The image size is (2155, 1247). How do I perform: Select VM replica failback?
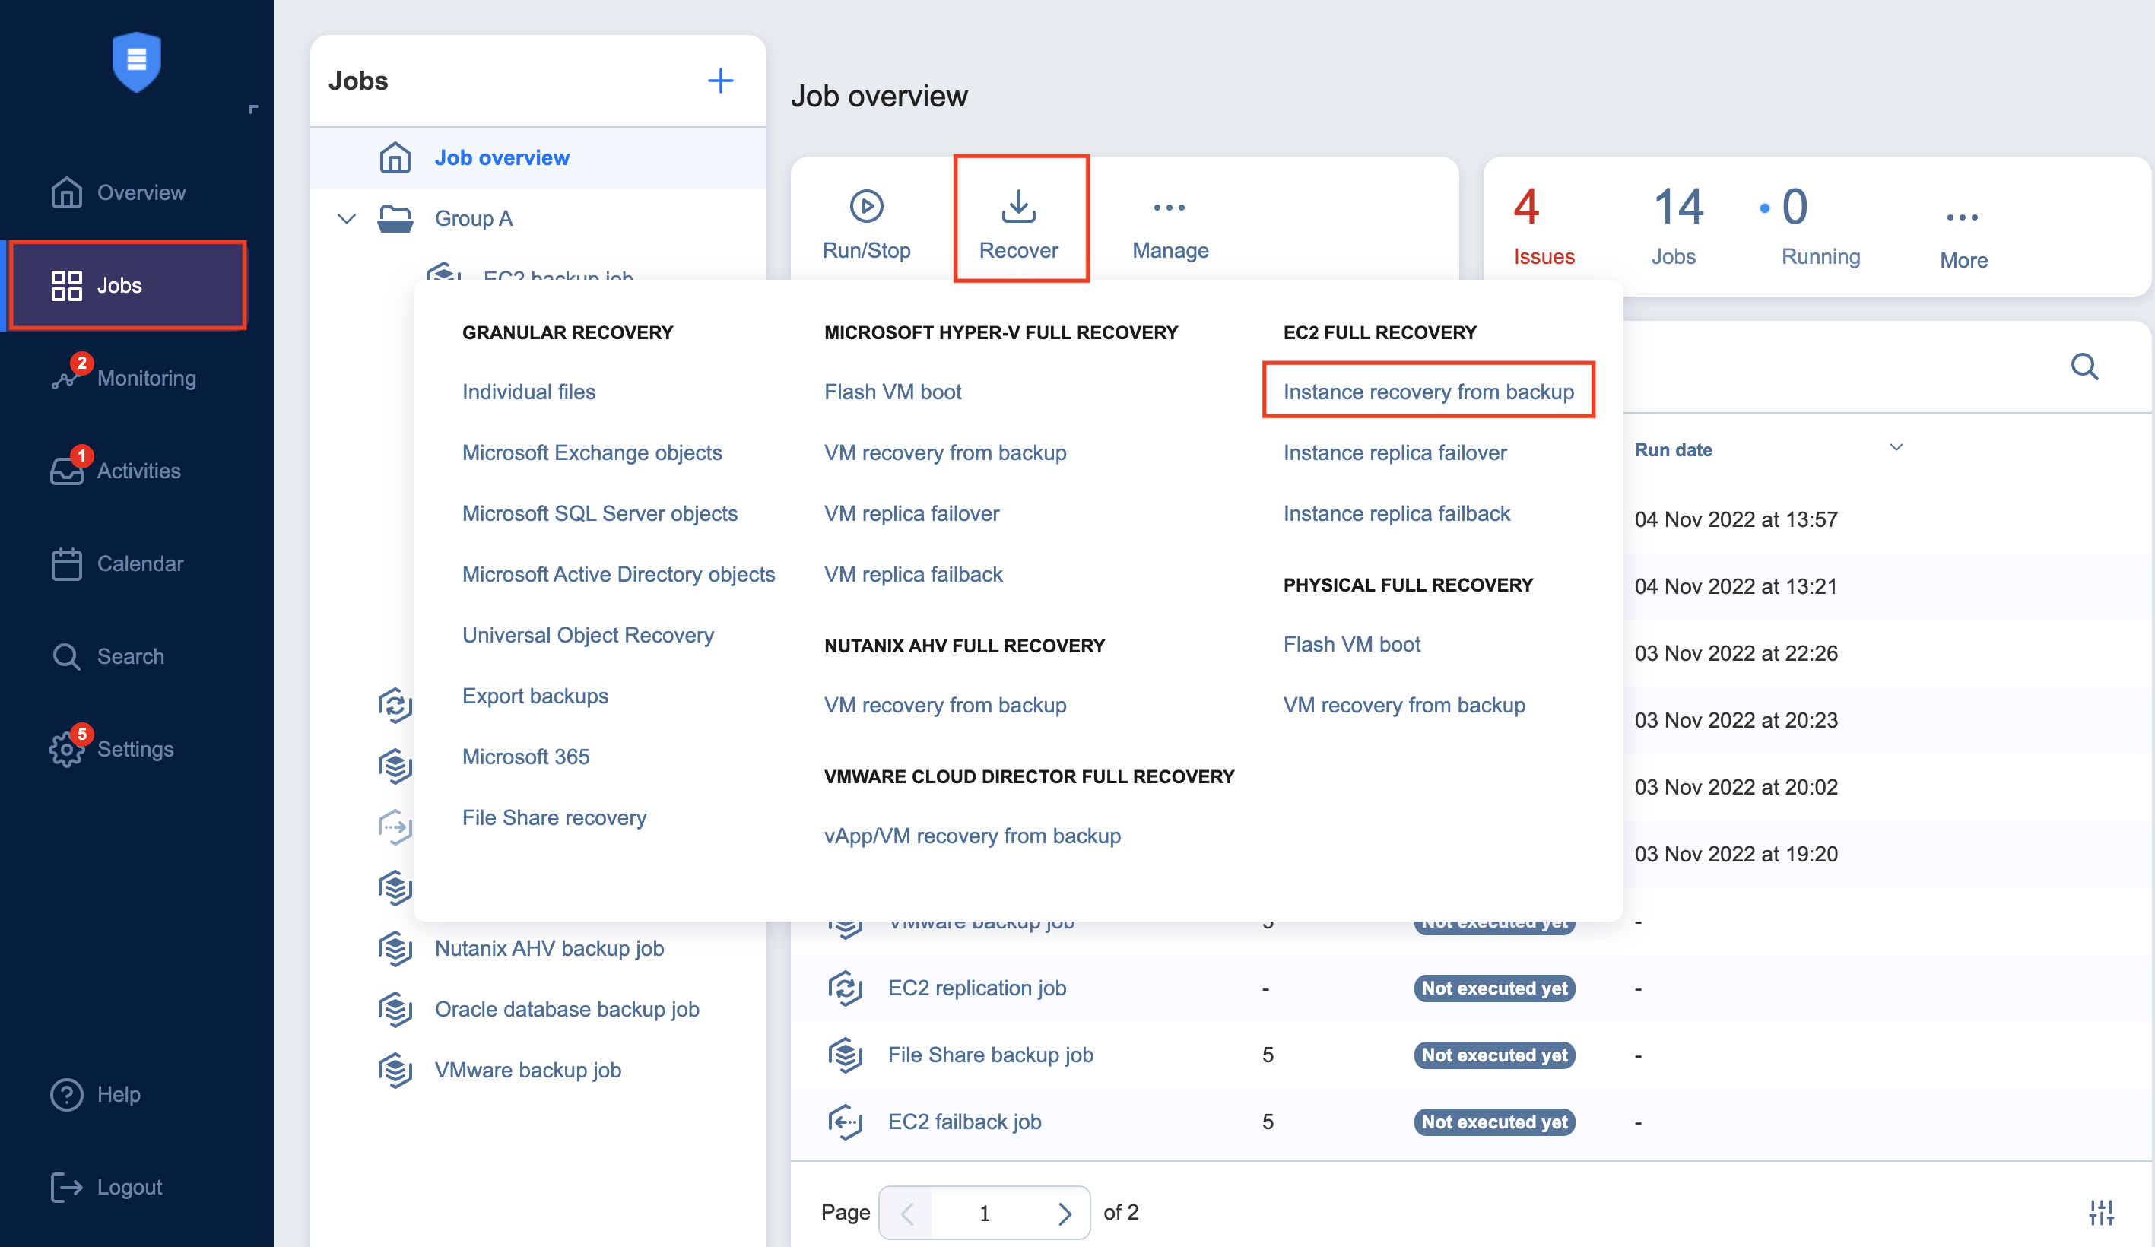pos(912,574)
